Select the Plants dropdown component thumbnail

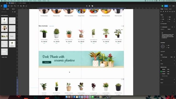pyautogui.click(x=12, y=36)
